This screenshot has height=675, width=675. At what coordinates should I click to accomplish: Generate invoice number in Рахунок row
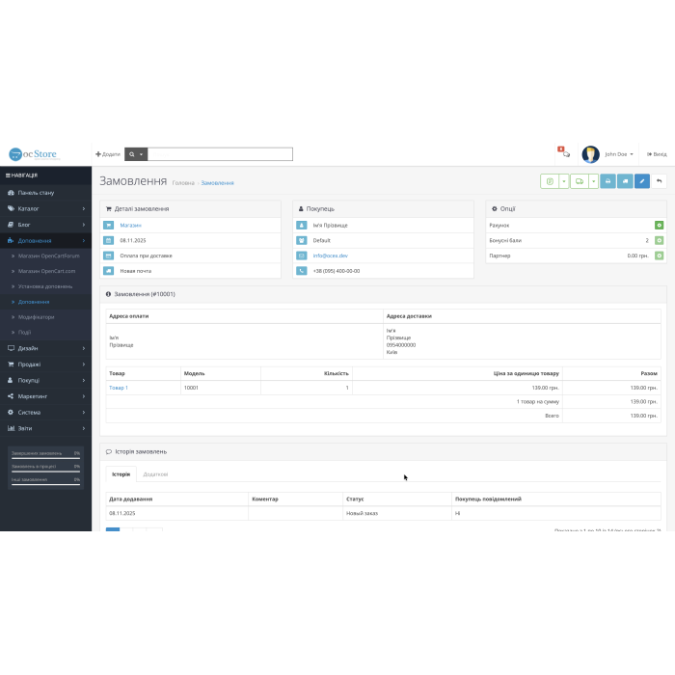point(659,225)
